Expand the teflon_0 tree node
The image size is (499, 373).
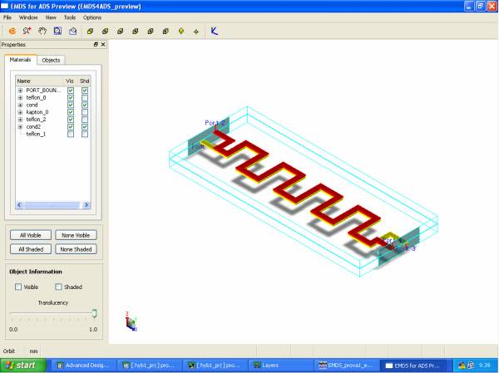[x=20, y=98]
